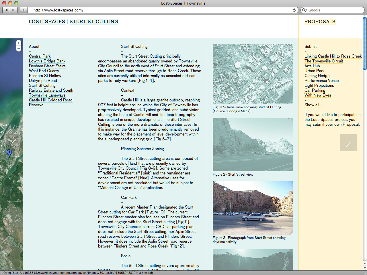Go forward with the browser forward arrow

14,10
